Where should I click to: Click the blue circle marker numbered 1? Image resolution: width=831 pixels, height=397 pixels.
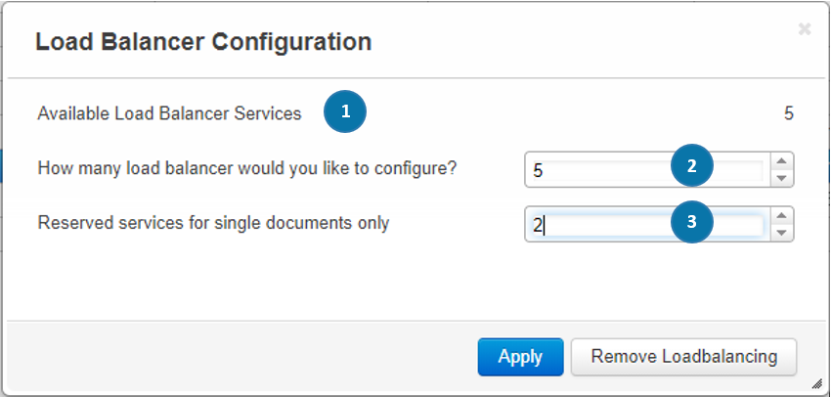coord(345,111)
